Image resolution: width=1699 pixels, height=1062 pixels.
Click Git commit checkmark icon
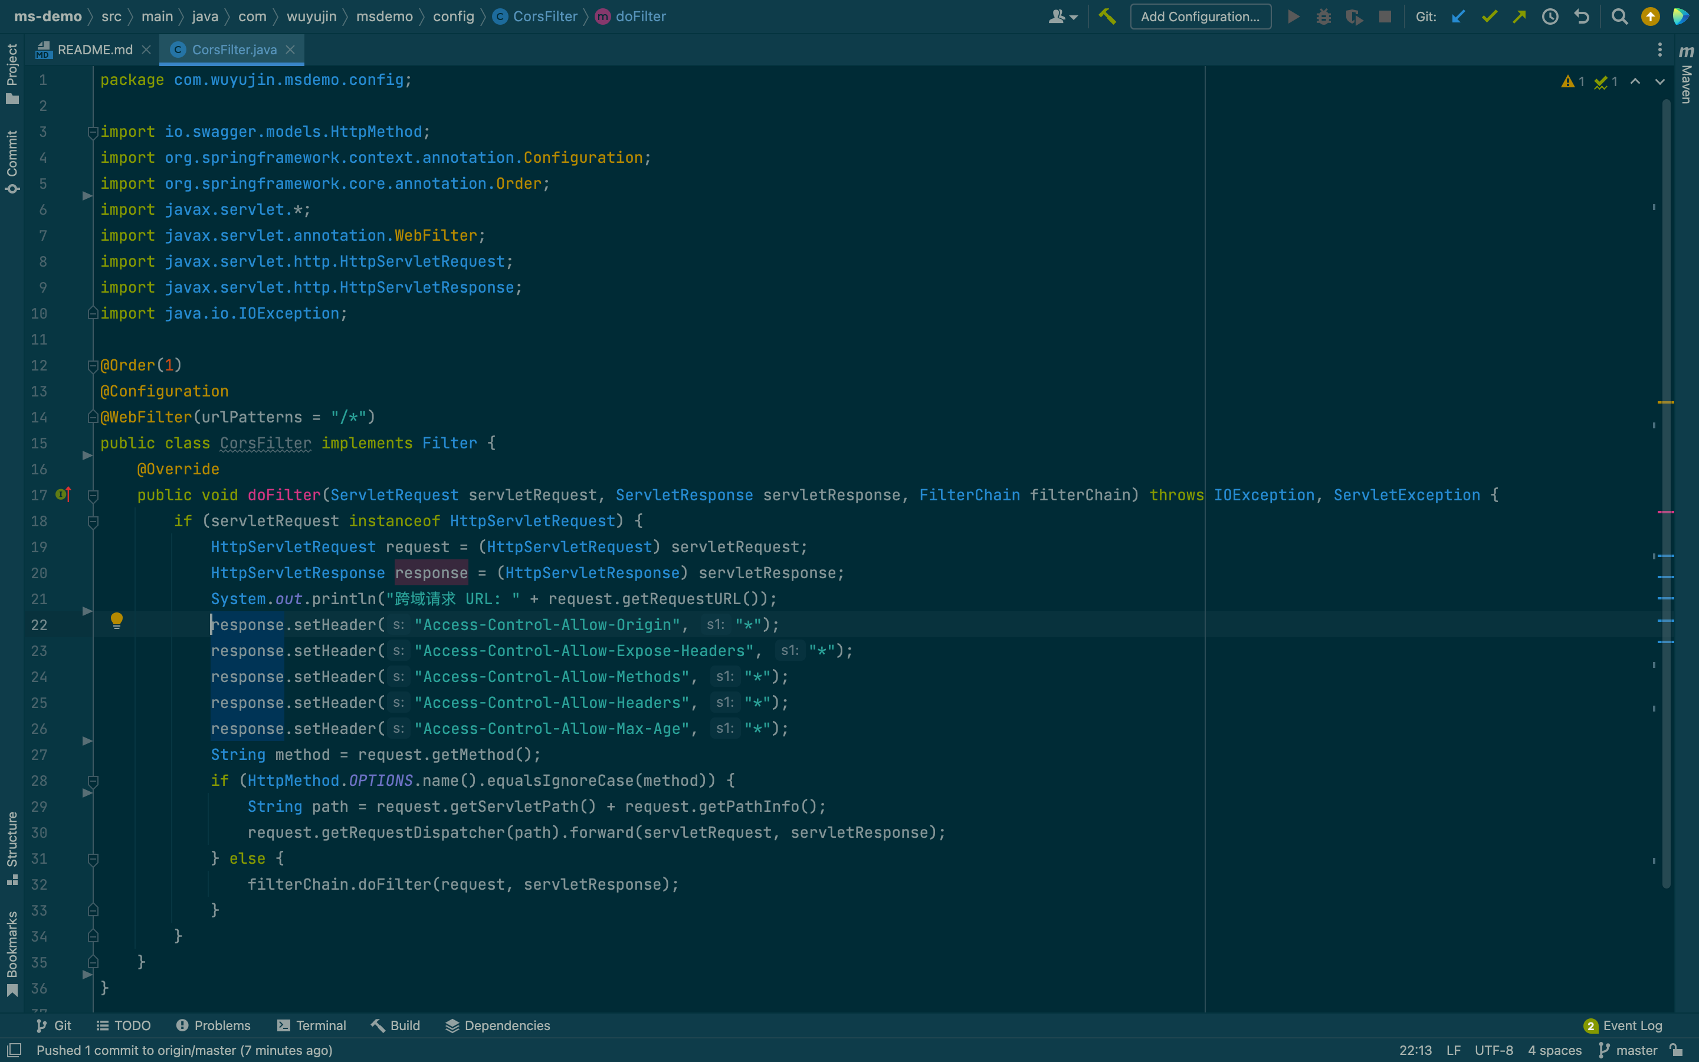click(x=1489, y=16)
